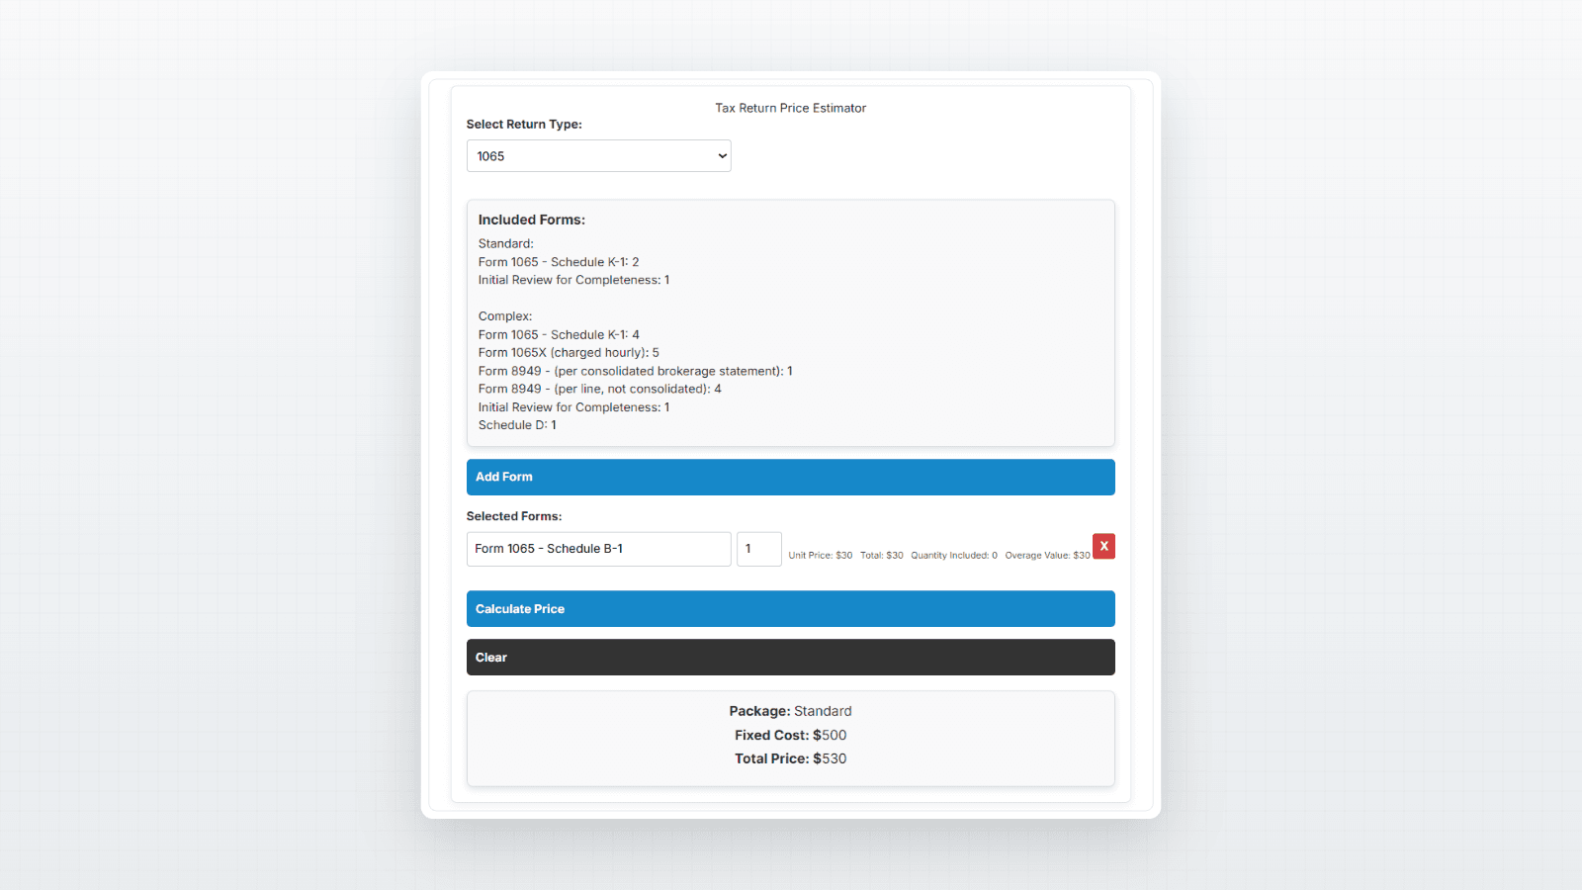1582x890 pixels.
Task: Click the Clear button to reset selections
Action: coord(790,657)
